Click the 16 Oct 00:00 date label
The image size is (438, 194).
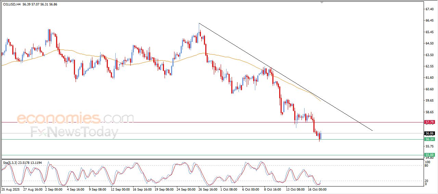317,189
